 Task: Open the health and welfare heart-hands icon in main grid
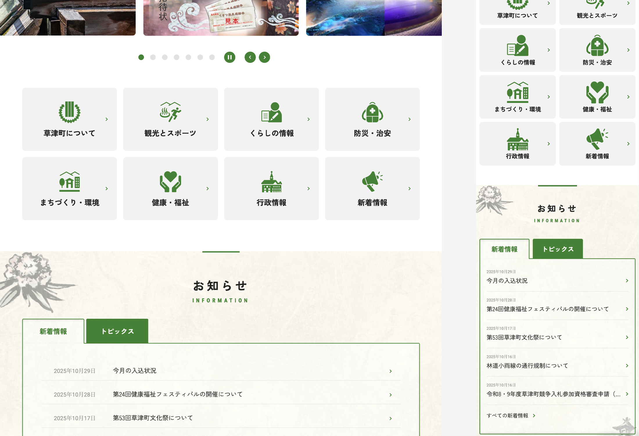[170, 181]
